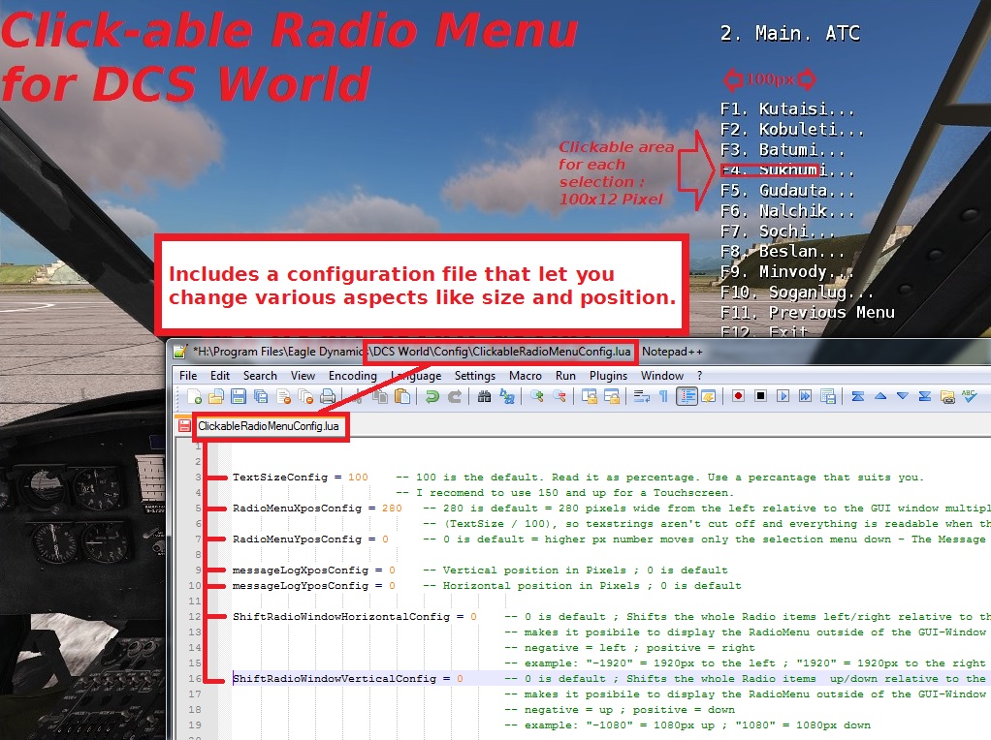The width and height of the screenshot is (991, 740).
Task: Click the New file toolbar icon
Action: (195, 396)
